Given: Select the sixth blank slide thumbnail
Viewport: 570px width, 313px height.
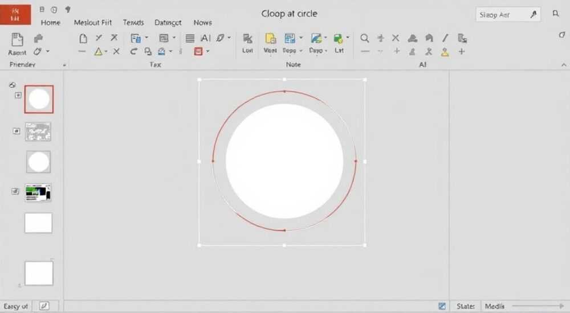Looking at the screenshot, I should 39,273.
